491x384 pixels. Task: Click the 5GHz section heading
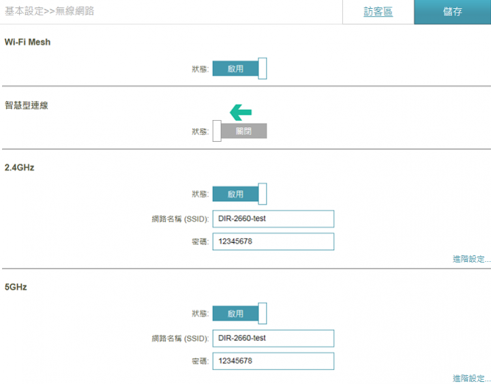click(16, 287)
